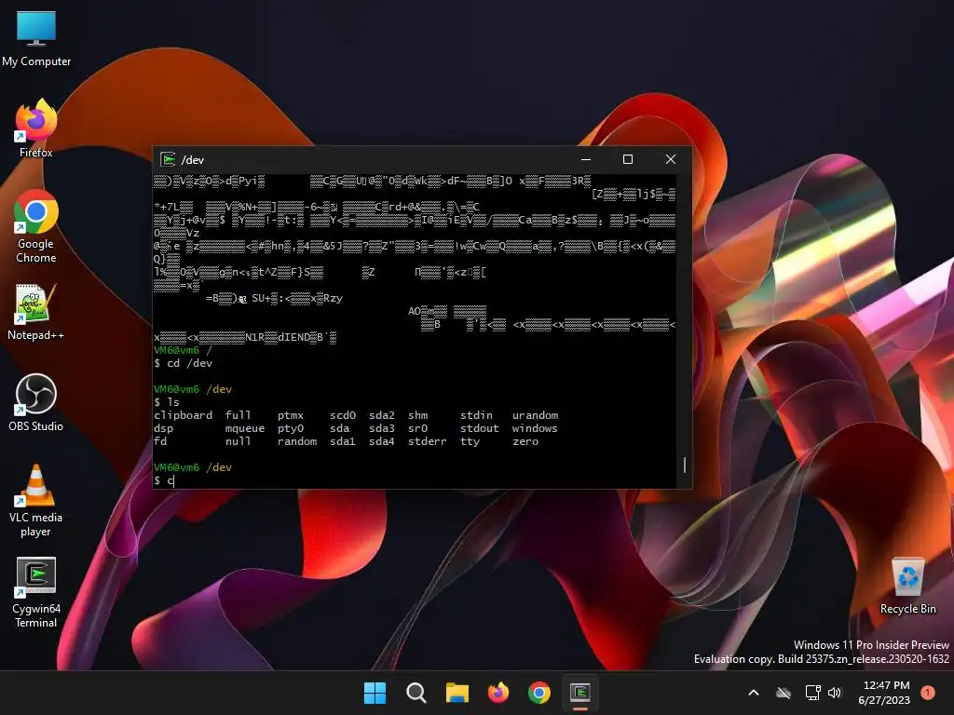The height and width of the screenshot is (715, 954).
Task: Open the notification bell badge
Action: point(928,693)
